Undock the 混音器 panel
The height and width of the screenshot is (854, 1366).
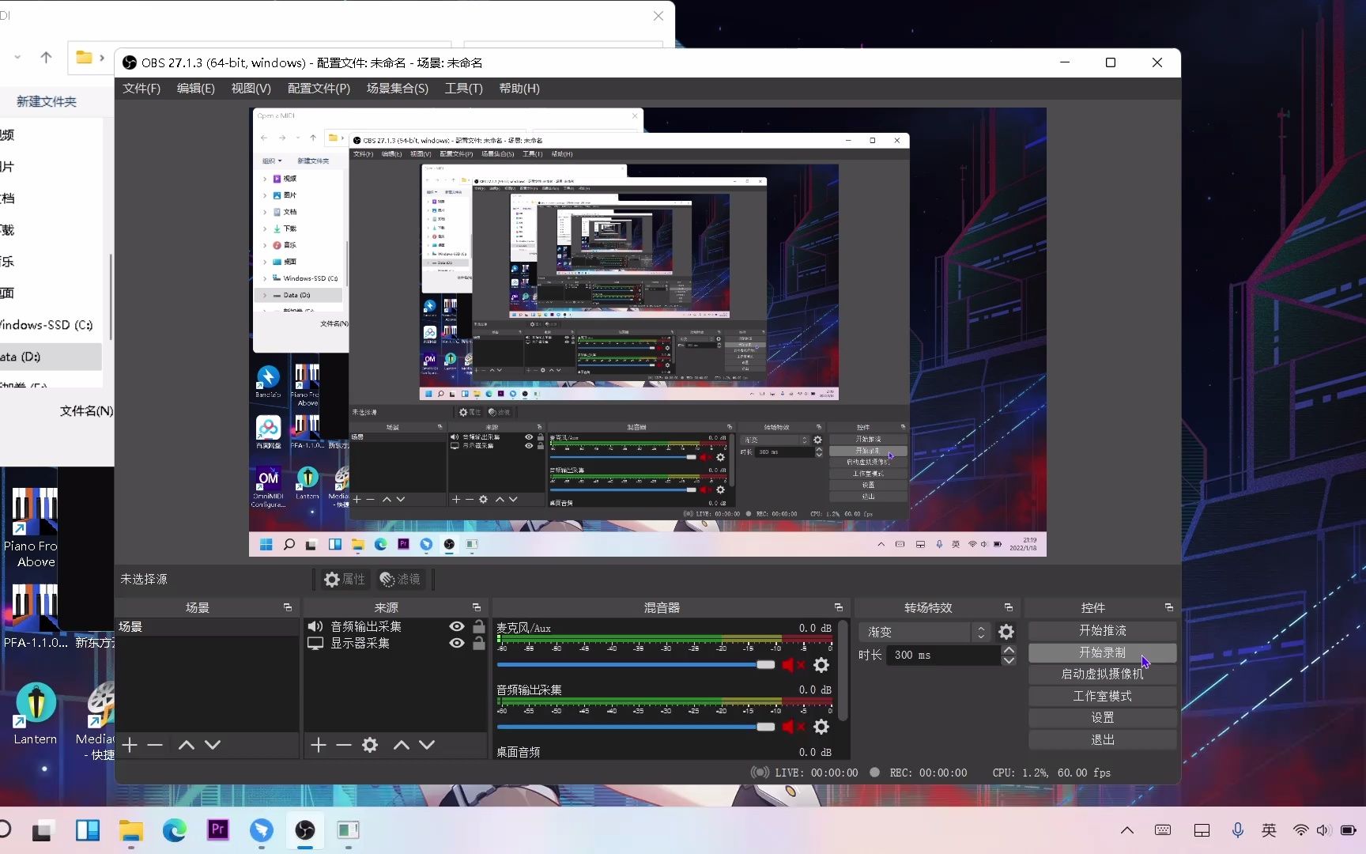tap(839, 607)
